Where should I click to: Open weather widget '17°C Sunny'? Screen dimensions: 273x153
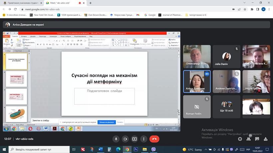(192, 150)
